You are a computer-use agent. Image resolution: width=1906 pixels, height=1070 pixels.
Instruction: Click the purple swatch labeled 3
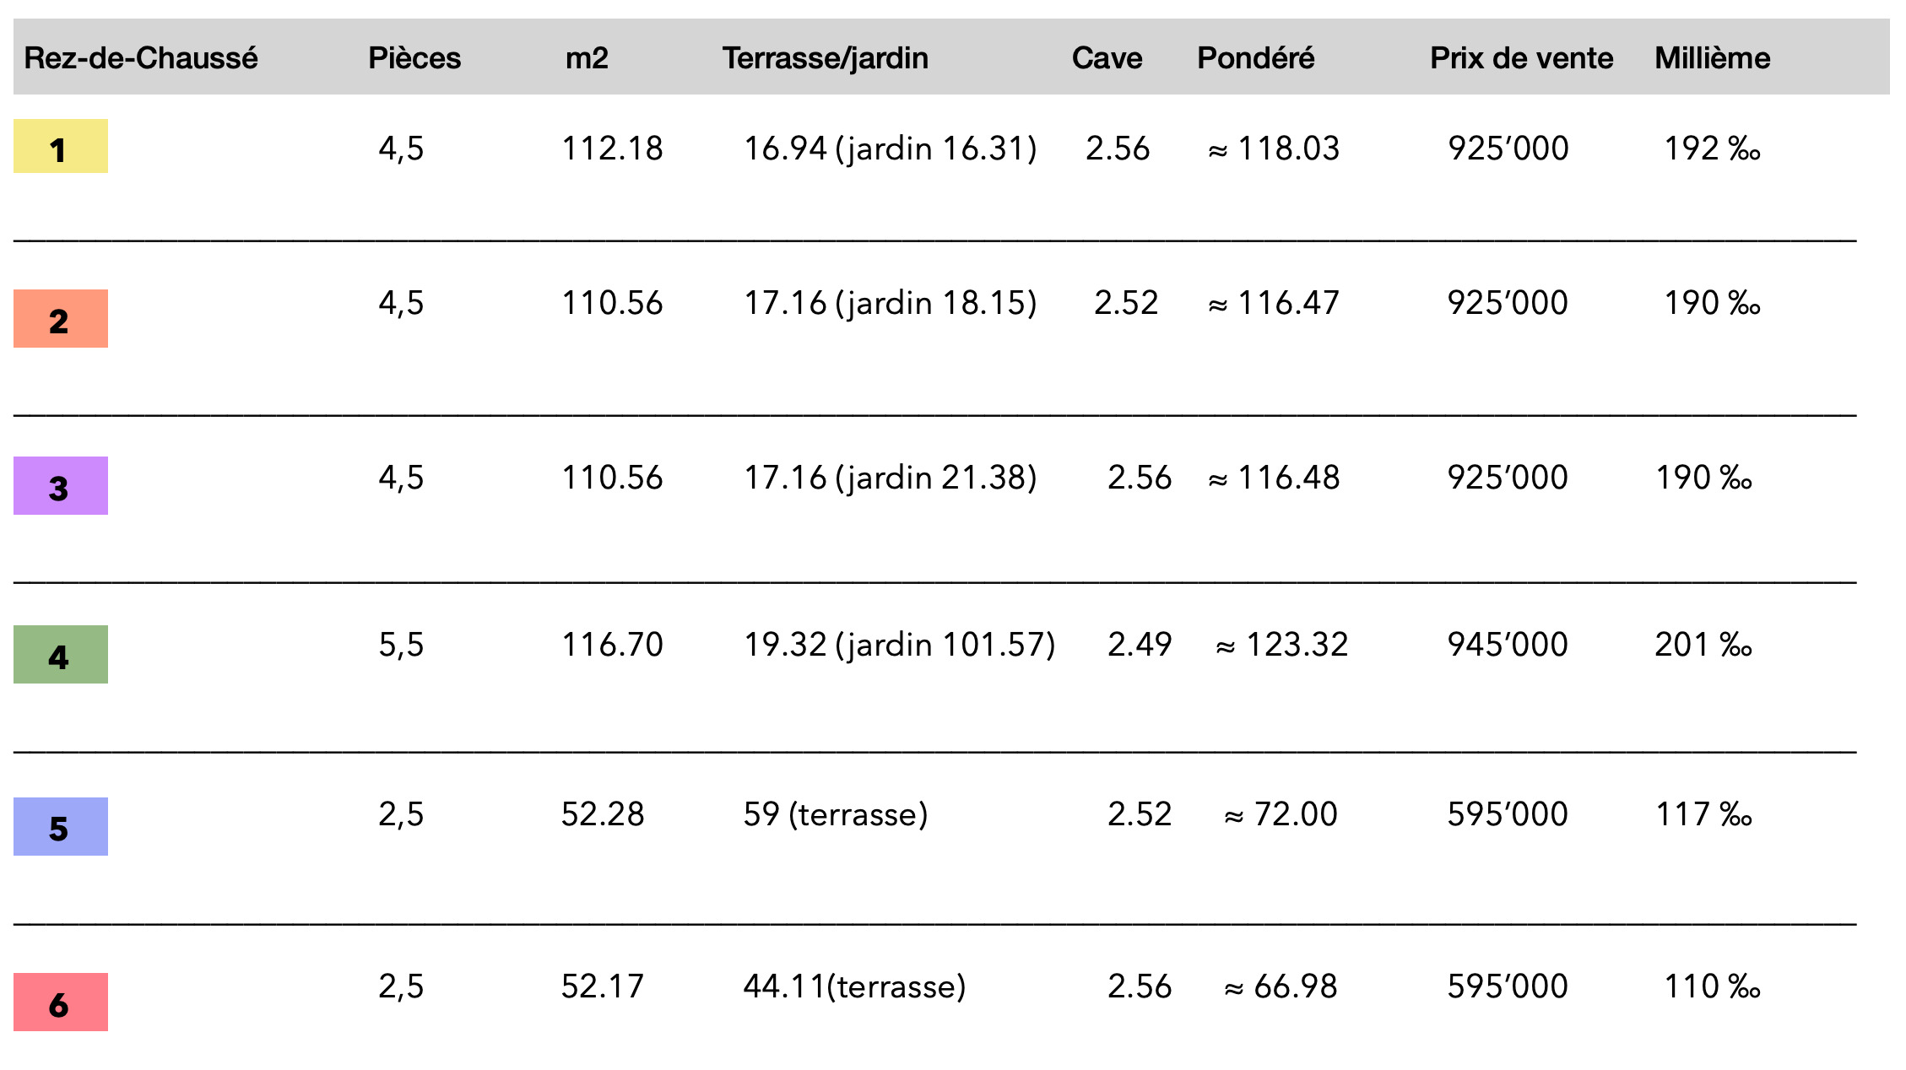(x=61, y=486)
